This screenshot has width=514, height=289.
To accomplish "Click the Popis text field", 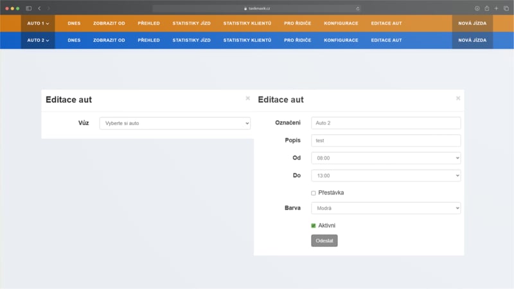I will pos(385,141).
